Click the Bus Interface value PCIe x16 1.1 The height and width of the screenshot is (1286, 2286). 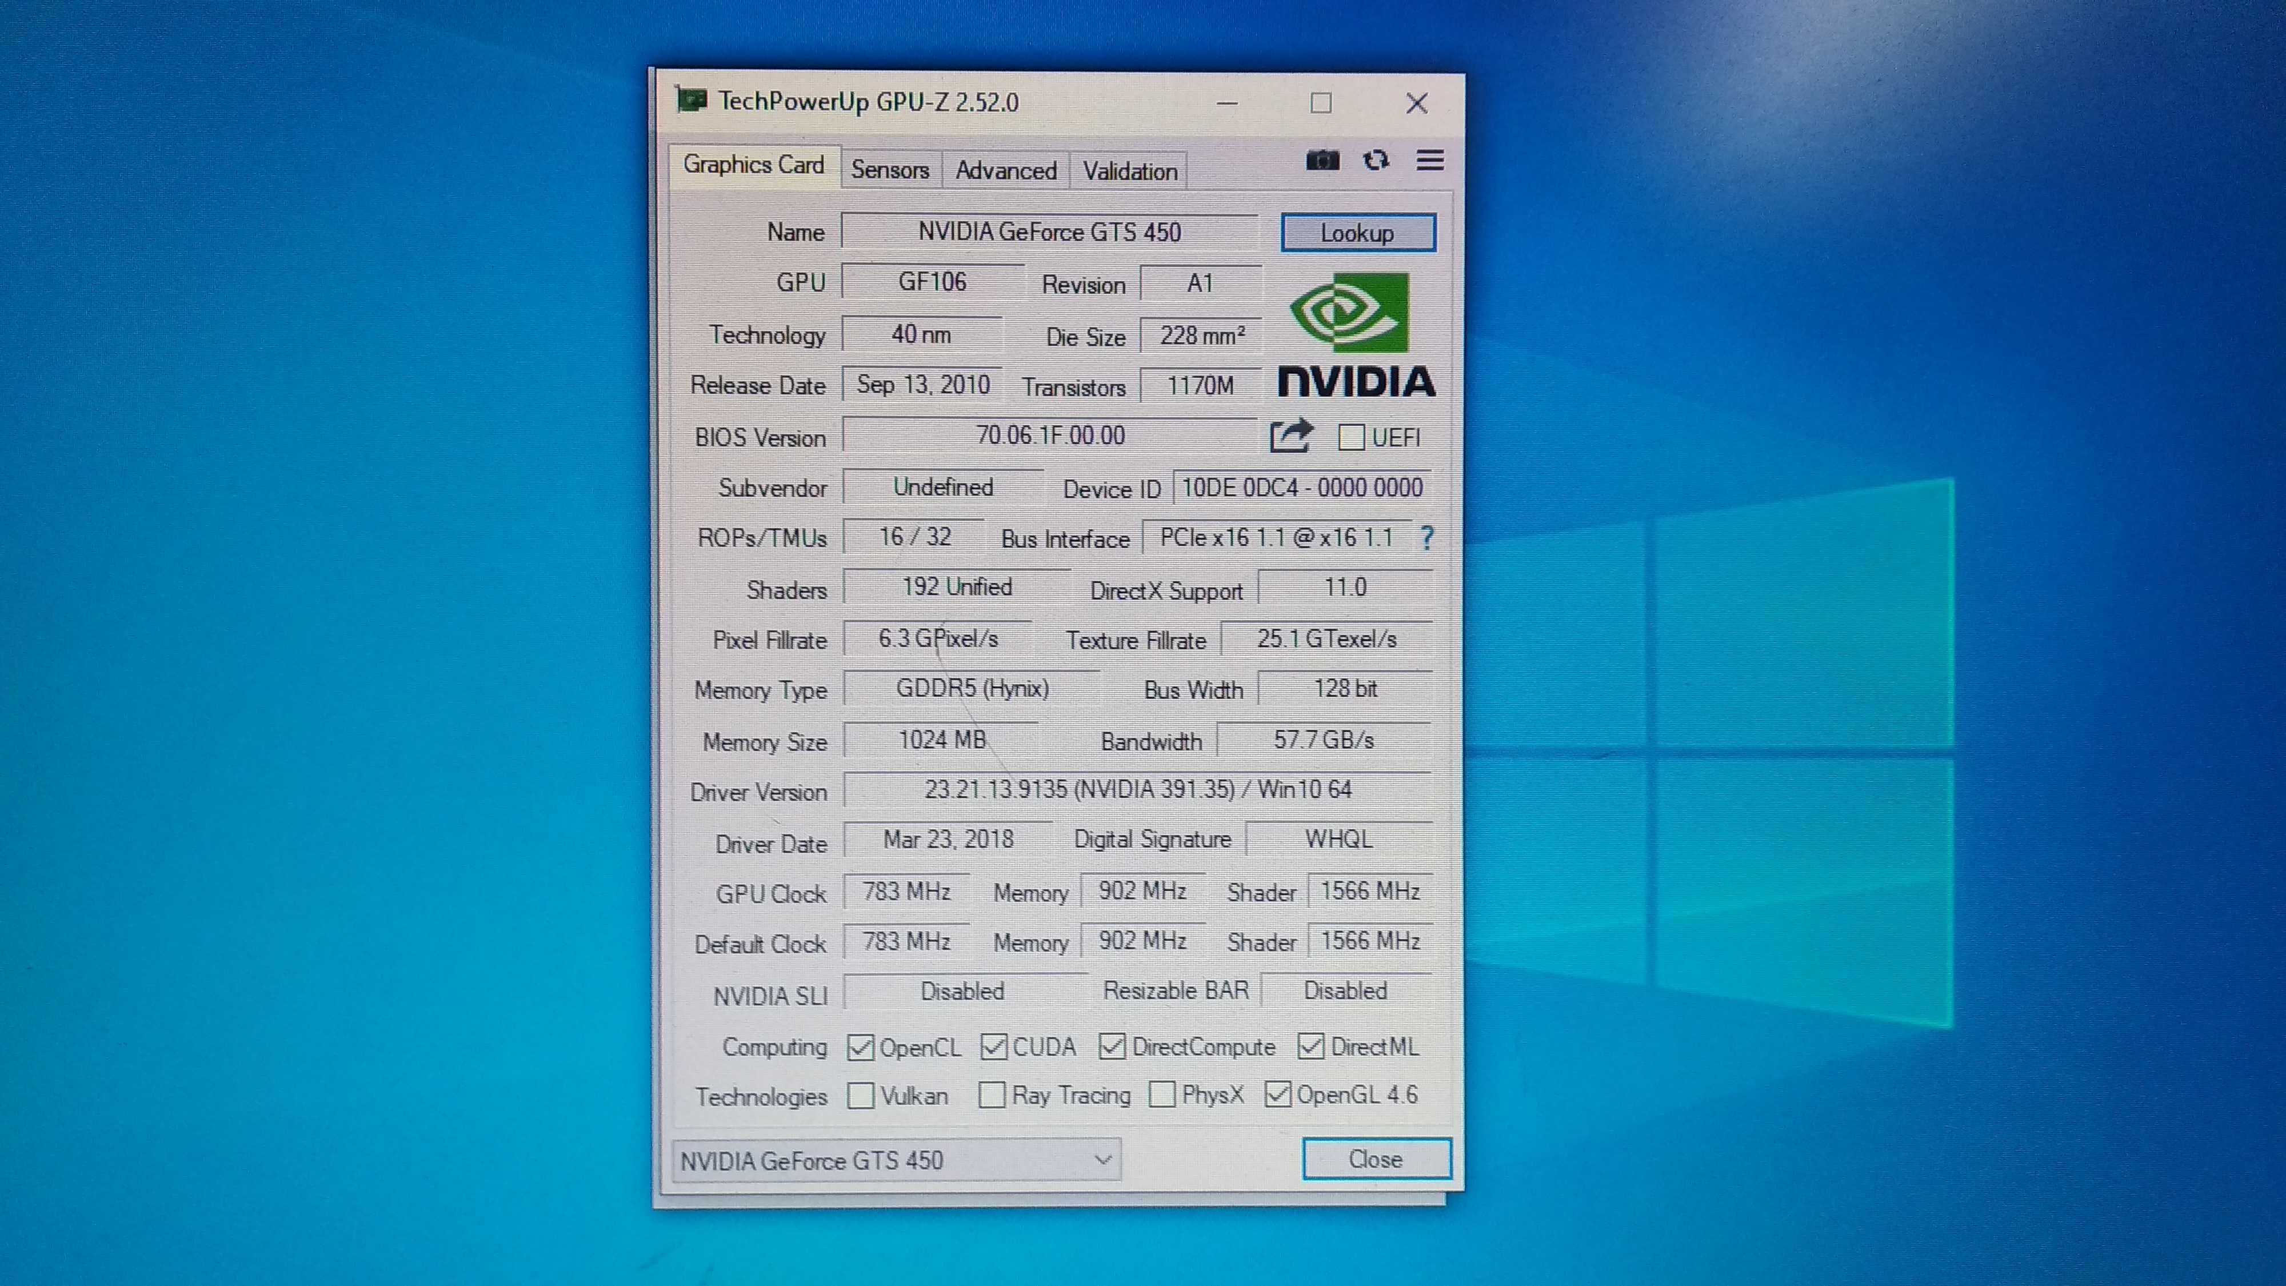(1277, 538)
